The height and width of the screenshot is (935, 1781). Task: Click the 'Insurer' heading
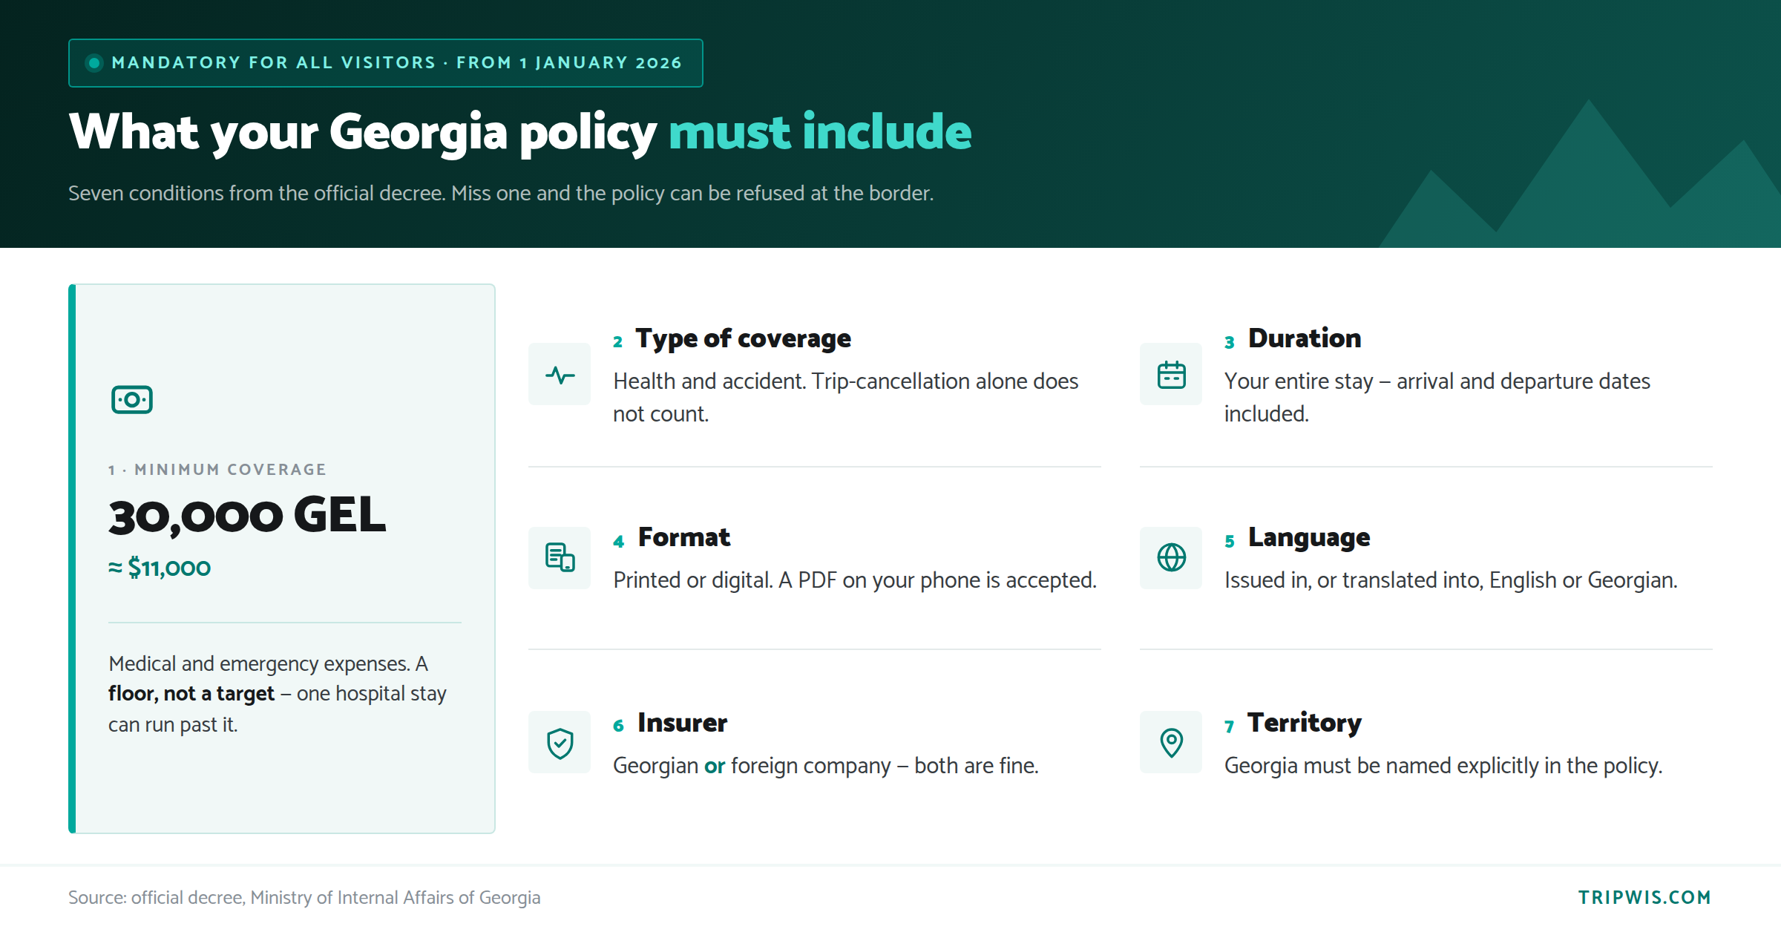click(682, 723)
